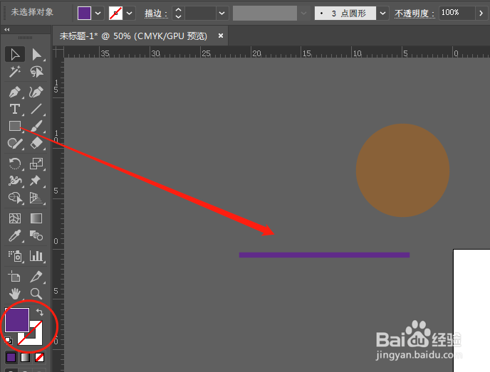Screen dimensions: 490x372
Task: Open the 描边 stroke panel link
Action: tap(156, 14)
